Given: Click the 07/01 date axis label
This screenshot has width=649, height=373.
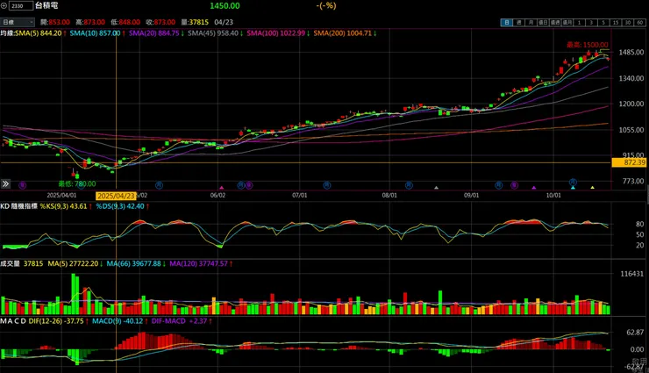Looking at the screenshot, I should coord(300,195).
